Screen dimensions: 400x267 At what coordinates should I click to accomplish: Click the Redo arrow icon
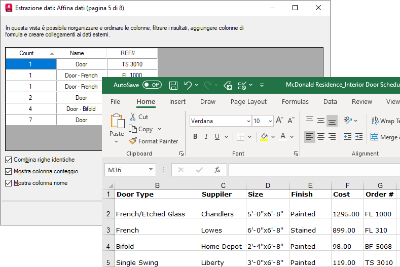208,85
